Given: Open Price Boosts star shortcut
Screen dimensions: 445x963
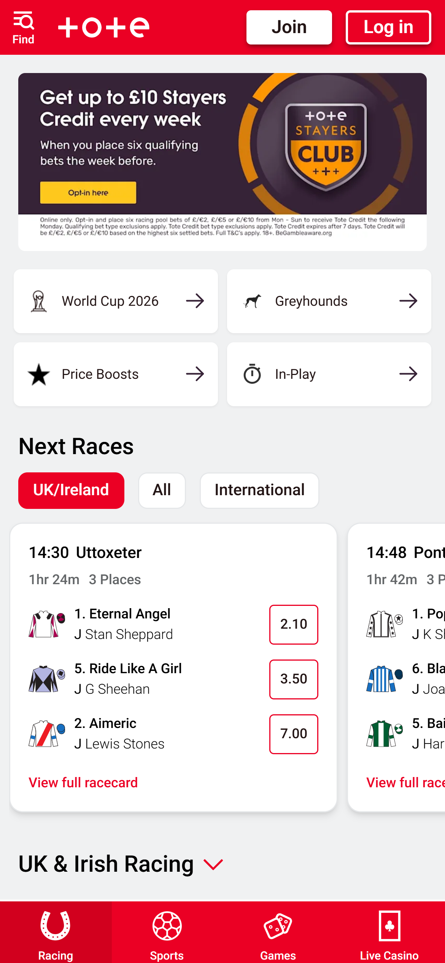Looking at the screenshot, I should coord(116,374).
